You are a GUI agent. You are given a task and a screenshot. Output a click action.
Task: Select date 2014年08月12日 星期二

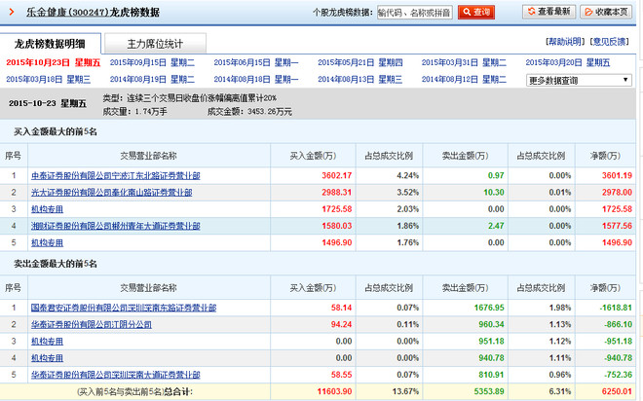click(466, 79)
